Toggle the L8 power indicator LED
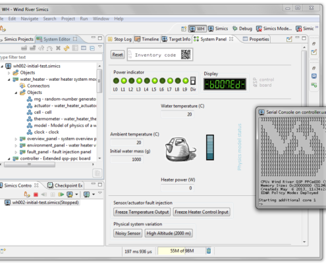The width and height of the screenshot is (326, 263). 178,81
